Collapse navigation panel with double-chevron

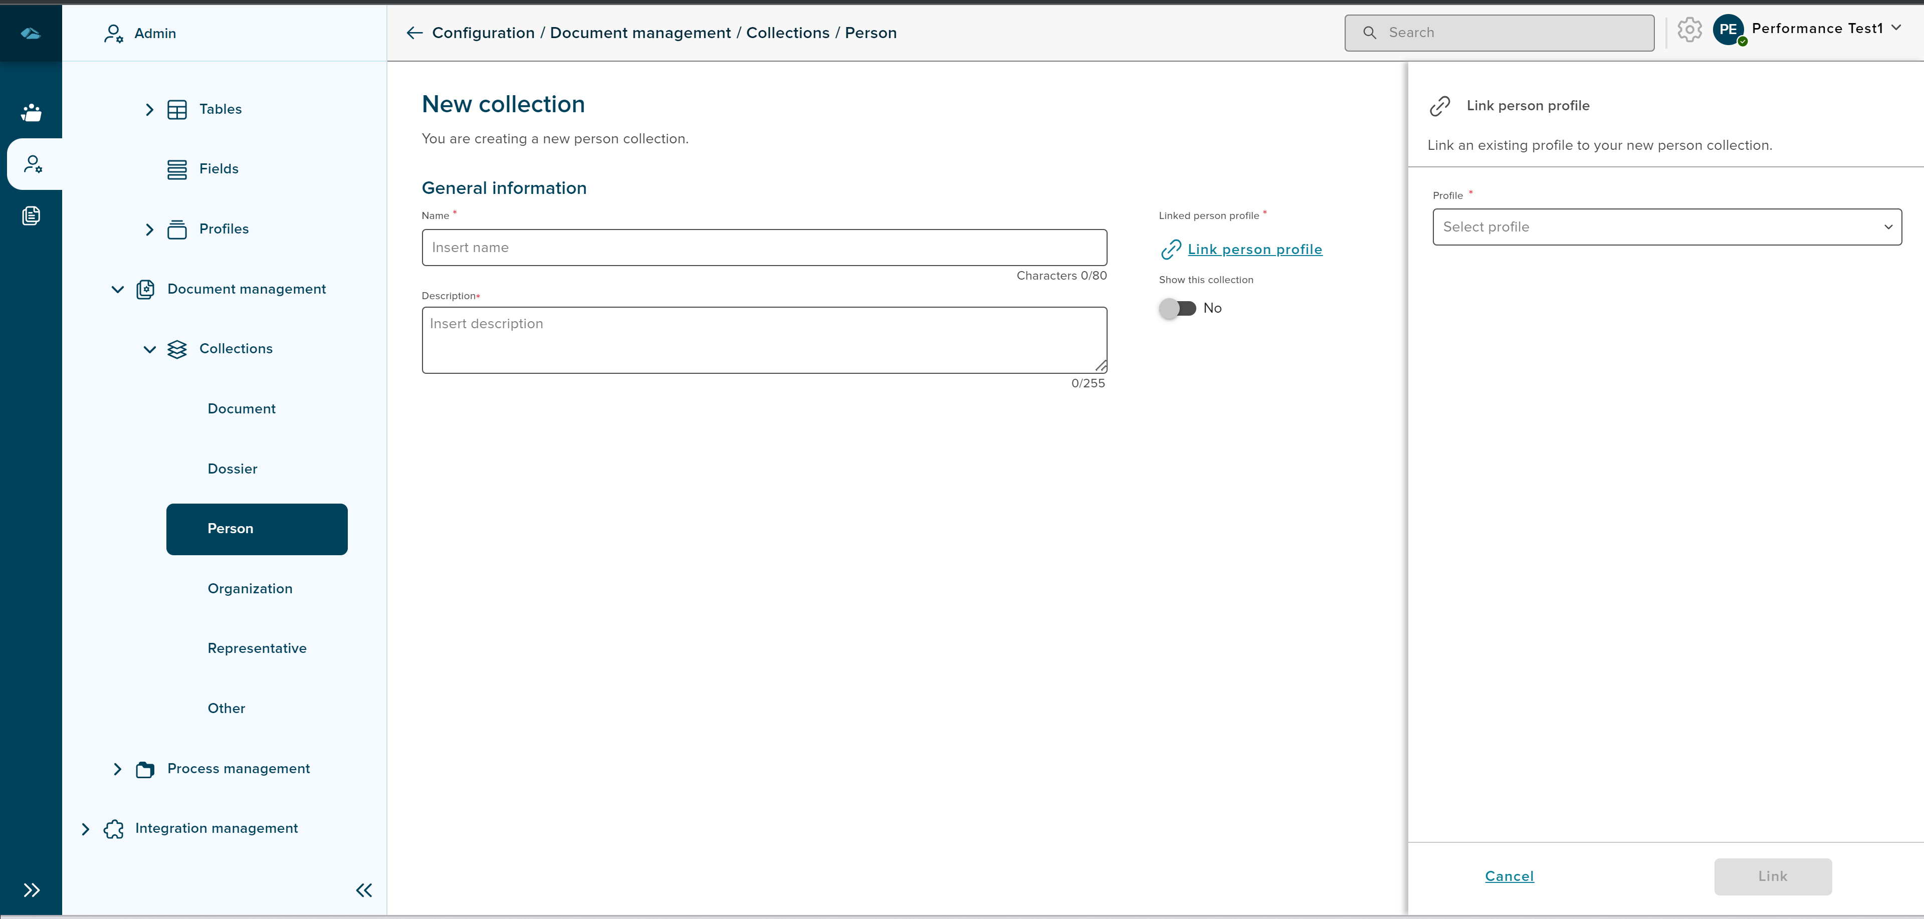pyautogui.click(x=364, y=890)
